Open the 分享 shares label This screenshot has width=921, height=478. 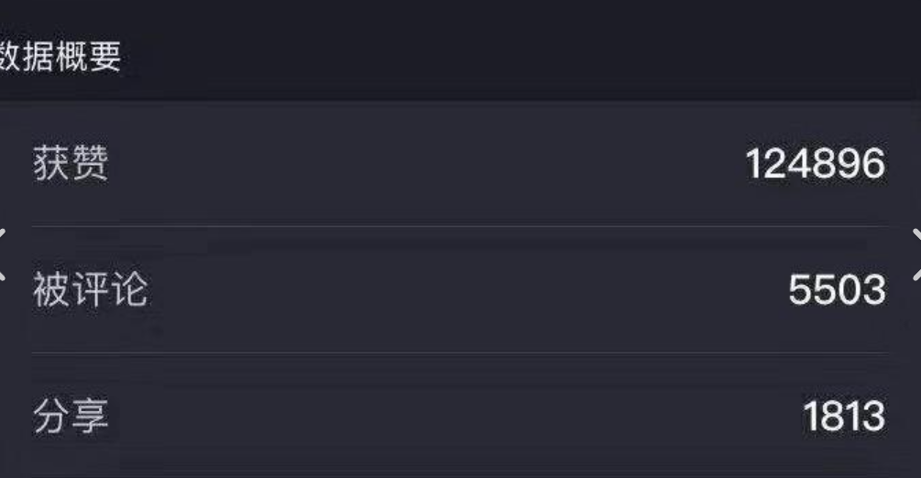click(x=71, y=417)
